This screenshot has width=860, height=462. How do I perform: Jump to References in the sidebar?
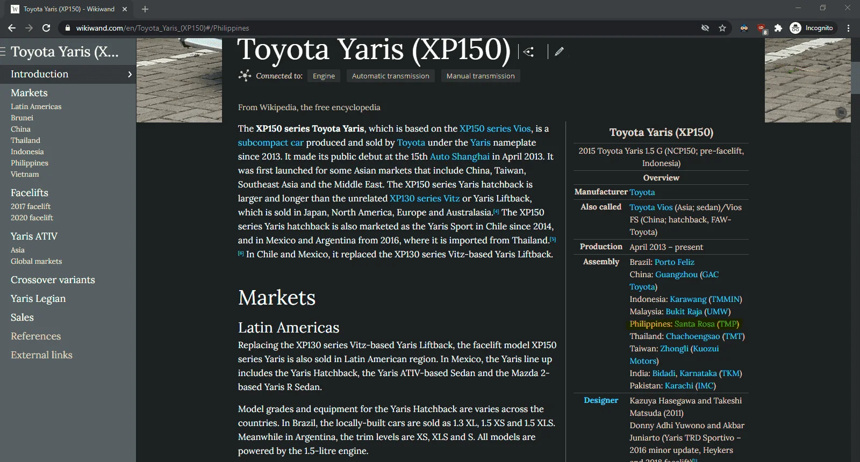coord(35,336)
